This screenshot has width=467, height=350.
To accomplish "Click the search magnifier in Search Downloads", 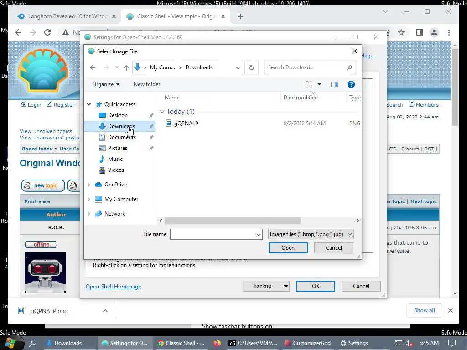I will [x=349, y=67].
